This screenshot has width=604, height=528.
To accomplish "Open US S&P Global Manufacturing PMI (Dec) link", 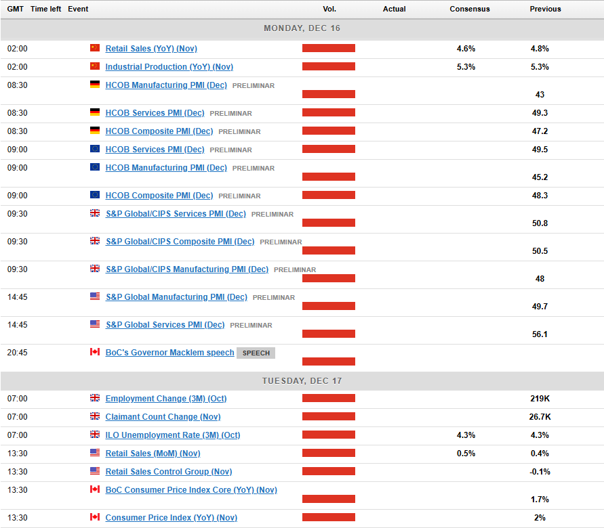I will (176, 297).
